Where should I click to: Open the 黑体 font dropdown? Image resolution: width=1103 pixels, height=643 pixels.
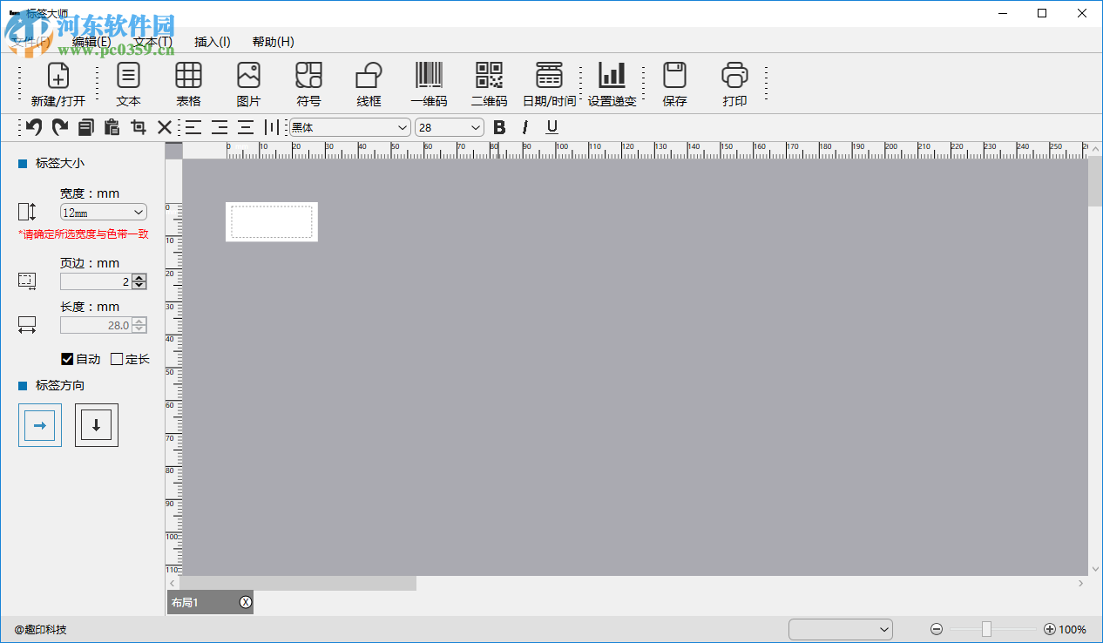pos(349,127)
